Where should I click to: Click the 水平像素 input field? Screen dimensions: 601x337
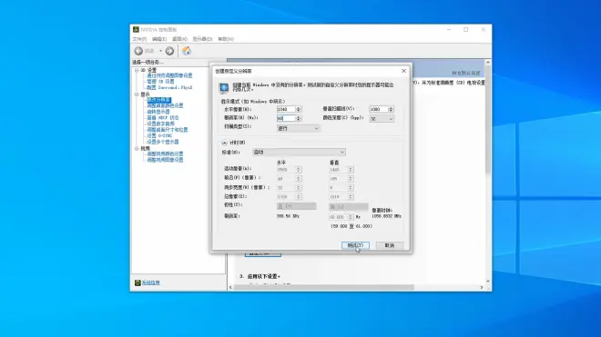pyautogui.click(x=286, y=109)
